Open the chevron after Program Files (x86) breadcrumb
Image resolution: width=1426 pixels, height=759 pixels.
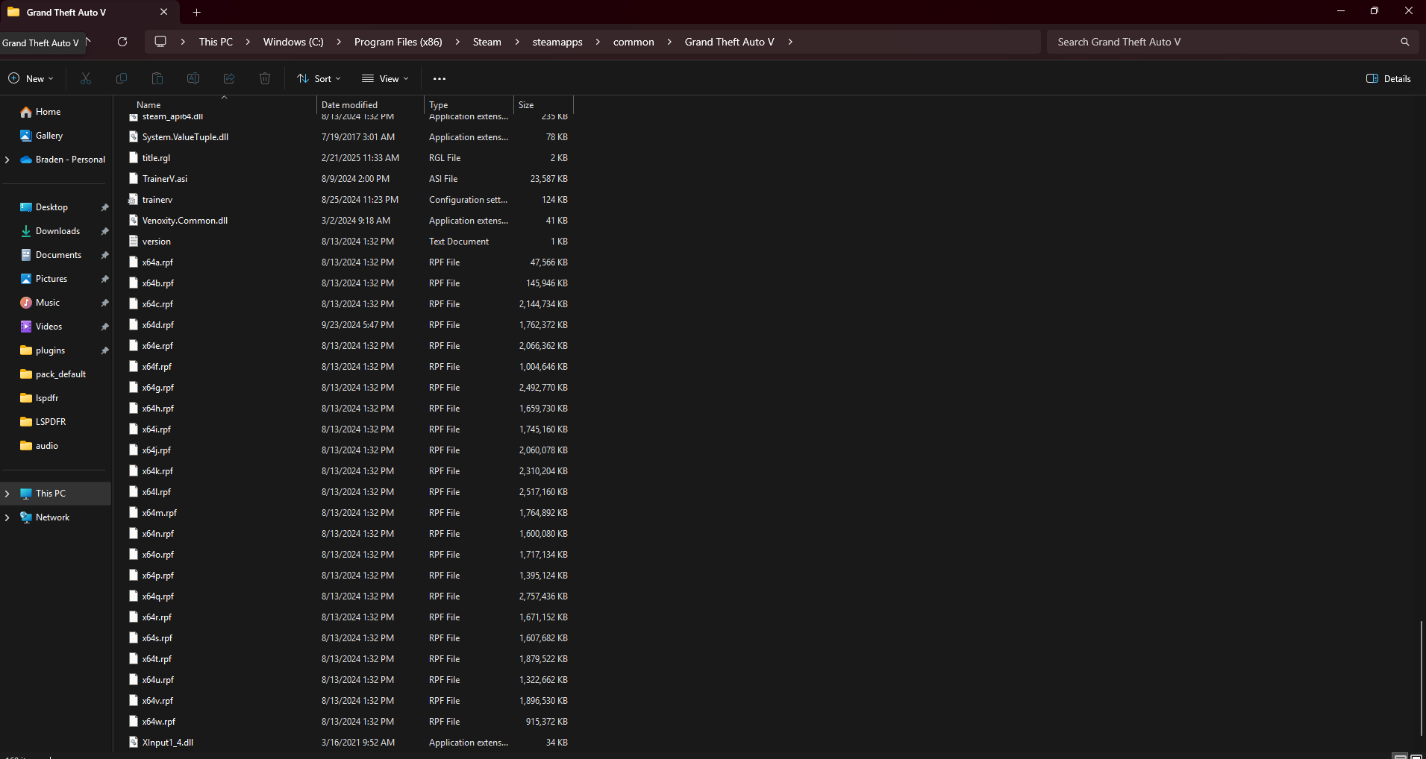click(457, 42)
